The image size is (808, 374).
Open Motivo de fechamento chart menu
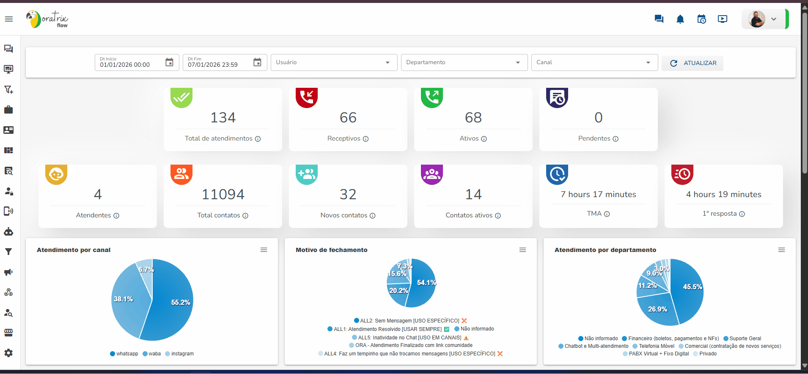click(x=522, y=250)
